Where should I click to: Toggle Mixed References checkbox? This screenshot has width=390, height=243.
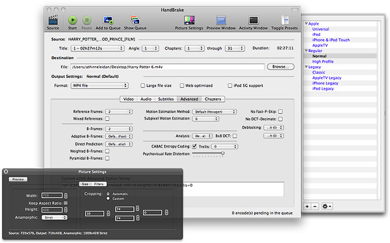coord(107,119)
